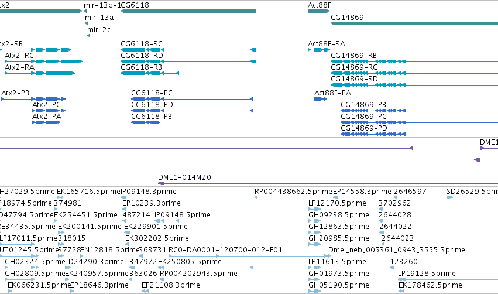Click the EK250805.5prime EST feature
This screenshot has height=294, width=498.
point(205,268)
